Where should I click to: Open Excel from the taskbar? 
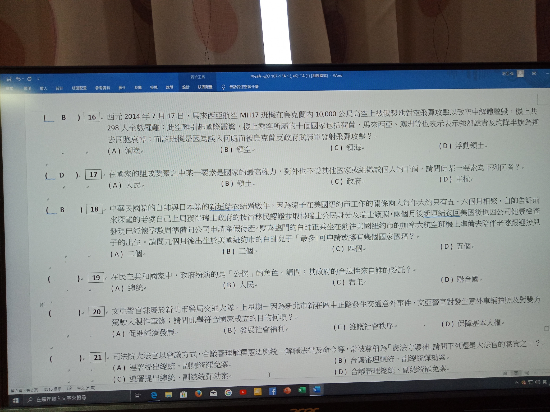click(x=302, y=390)
